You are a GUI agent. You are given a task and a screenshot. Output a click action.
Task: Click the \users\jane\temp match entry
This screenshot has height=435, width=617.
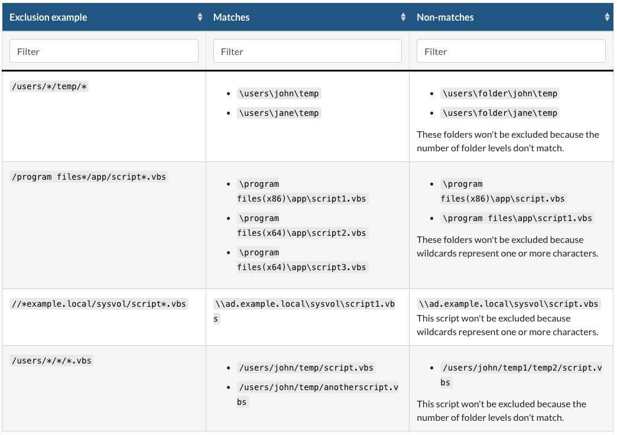click(x=279, y=113)
